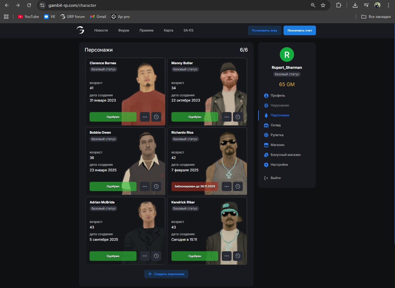This screenshot has width=395, height=288.
Task: Bookmark this page with the star icon
Action: coord(323,5)
